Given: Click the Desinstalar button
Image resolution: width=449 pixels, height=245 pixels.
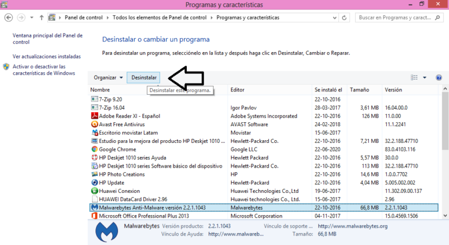Looking at the screenshot, I should pyautogui.click(x=144, y=77).
